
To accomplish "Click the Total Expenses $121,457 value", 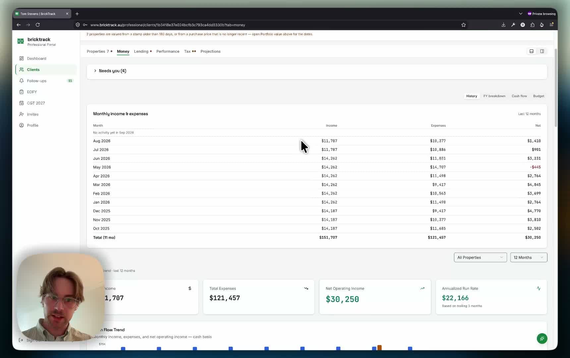I will [x=224, y=298].
